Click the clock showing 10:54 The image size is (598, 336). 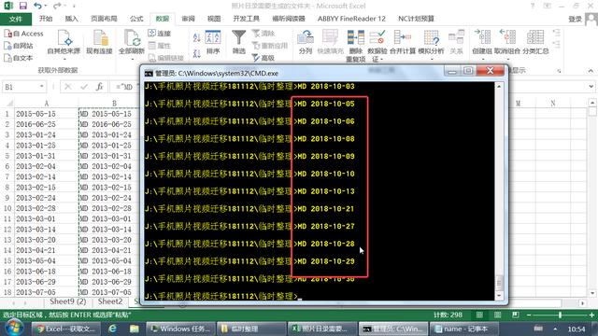[x=577, y=329]
